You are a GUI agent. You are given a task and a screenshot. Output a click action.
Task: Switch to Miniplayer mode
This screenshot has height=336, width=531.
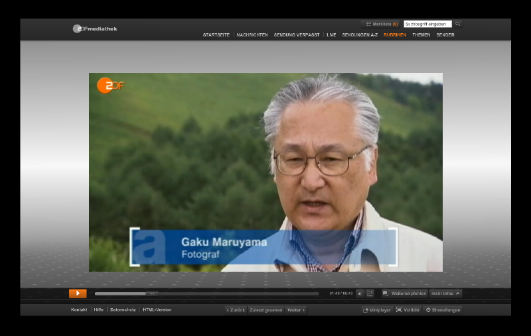click(x=377, y=309)
